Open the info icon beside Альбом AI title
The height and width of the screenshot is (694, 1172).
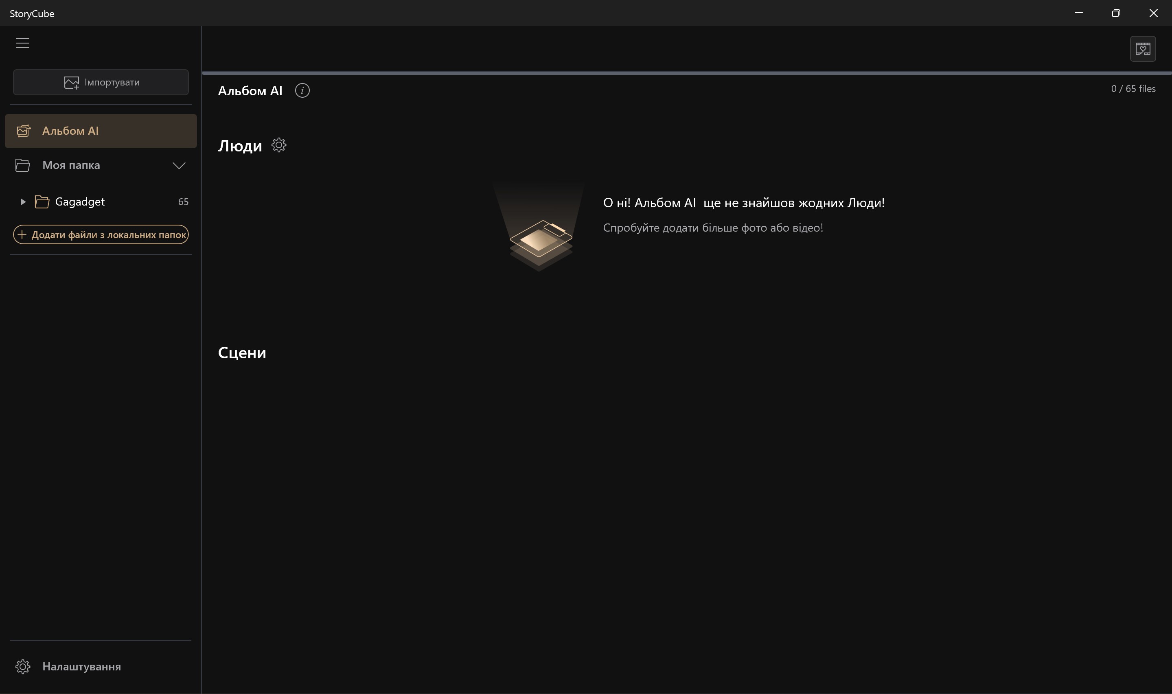pyautogui.click(x=302, y=91)
